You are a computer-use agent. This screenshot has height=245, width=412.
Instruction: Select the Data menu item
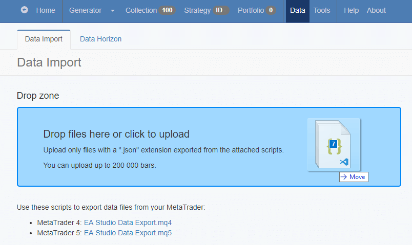click(x=297, y=10)
